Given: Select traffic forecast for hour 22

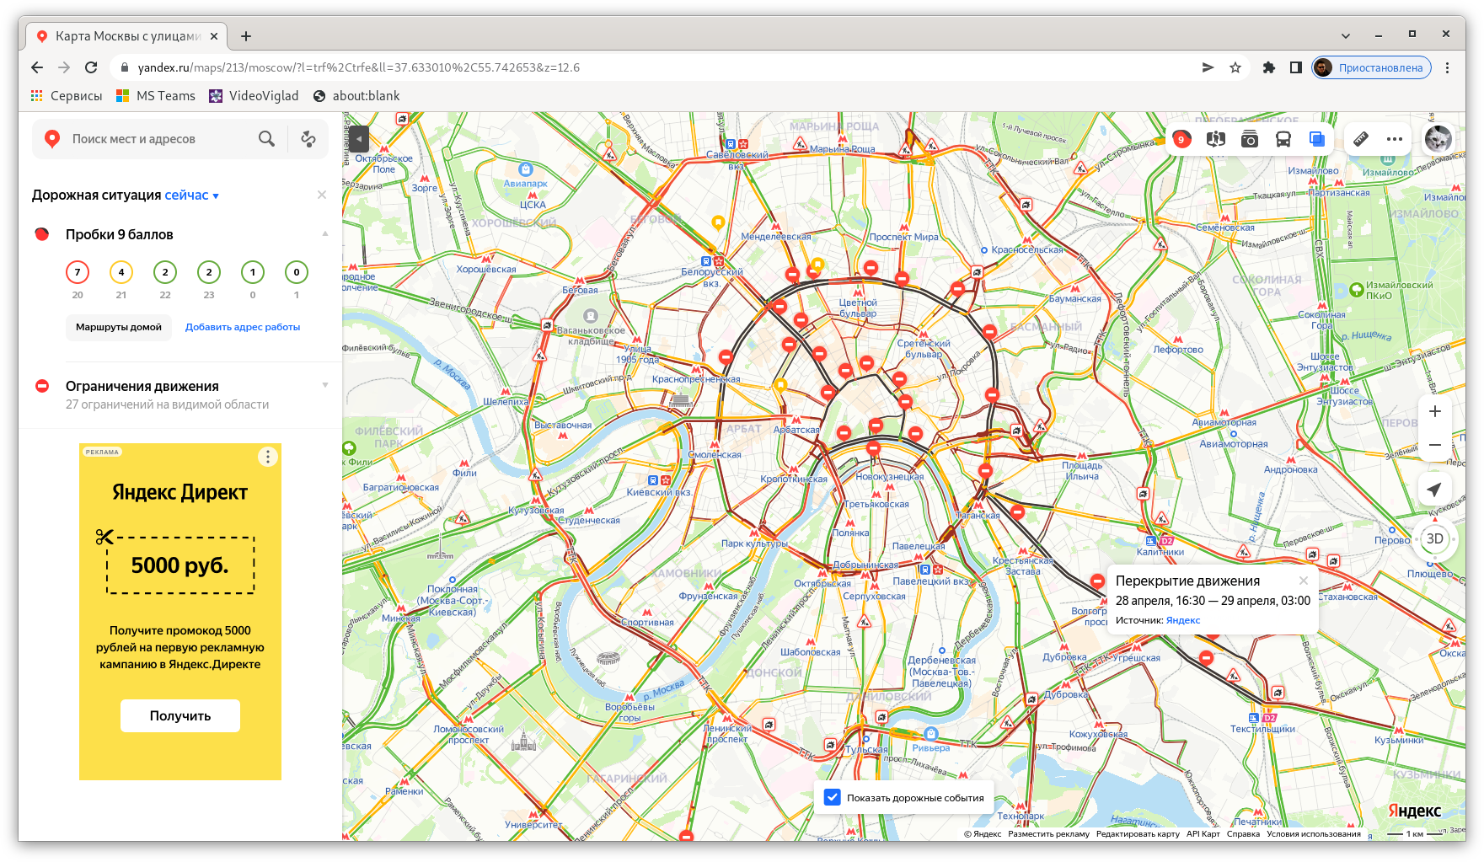Looking at the screenshot, I should [x=165, y=272].
